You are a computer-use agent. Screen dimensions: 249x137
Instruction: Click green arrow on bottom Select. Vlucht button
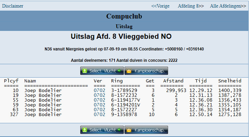click(x=119, y=130)
